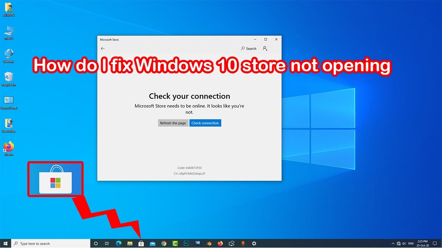Launch Photoshop from the taskbar
Viewport: 442px width, 248px height.
click(186, 244)
